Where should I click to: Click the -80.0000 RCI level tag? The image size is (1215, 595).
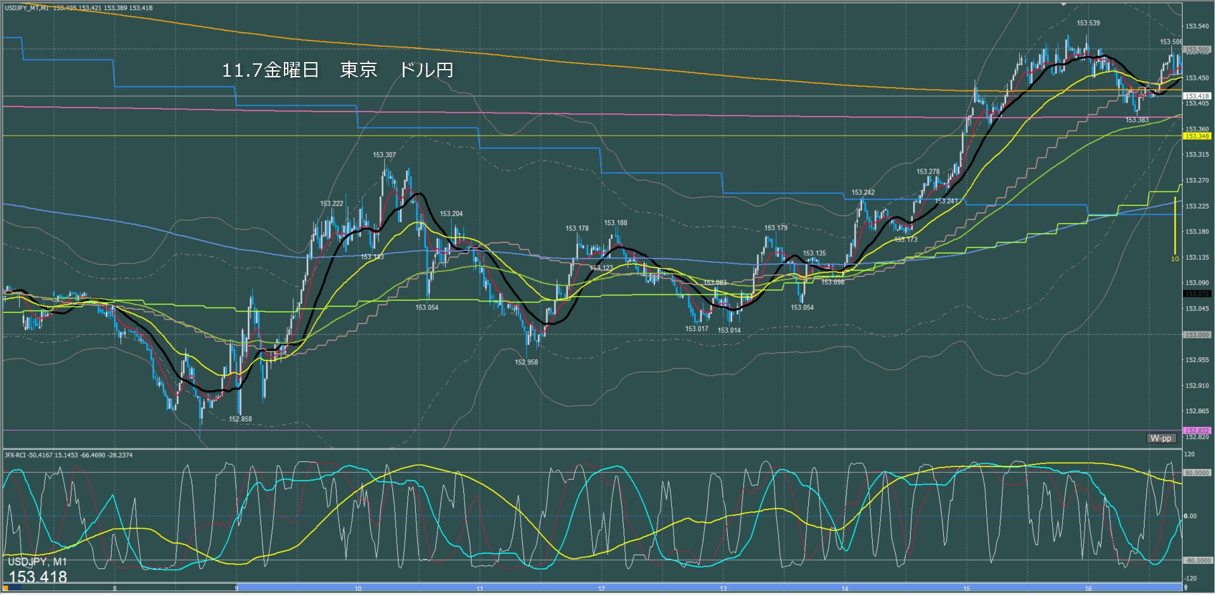1197,561
